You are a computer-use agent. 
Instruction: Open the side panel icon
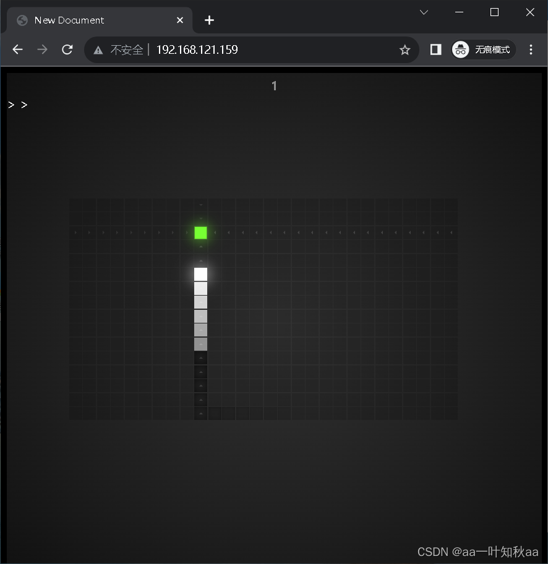[435, 49]
